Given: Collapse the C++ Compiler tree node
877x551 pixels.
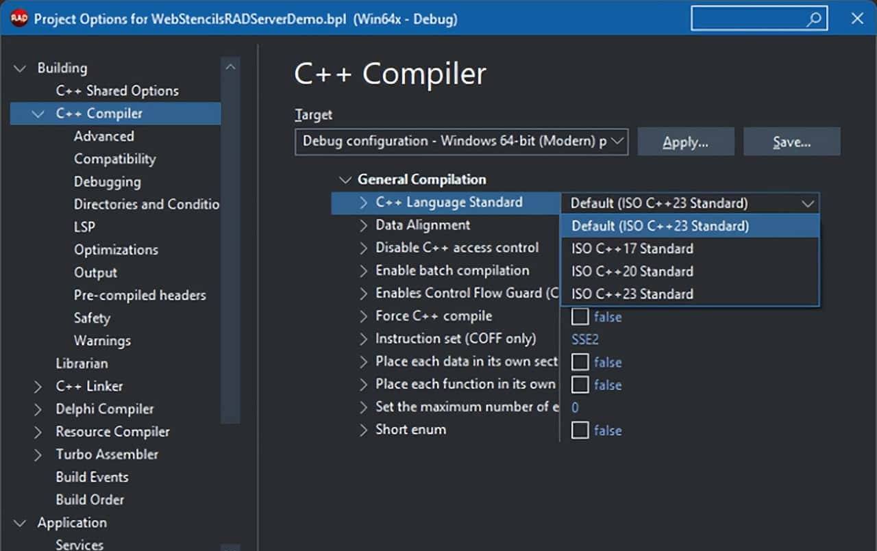Looking at the screenshot, I should coord(39,114).
